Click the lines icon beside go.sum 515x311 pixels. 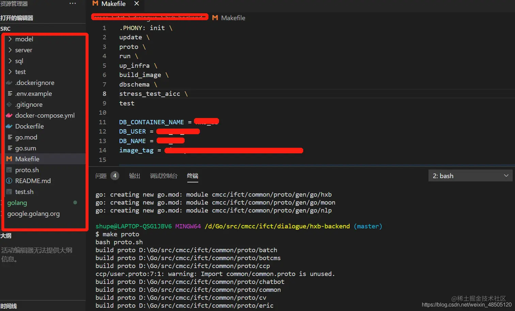(10, 148)
